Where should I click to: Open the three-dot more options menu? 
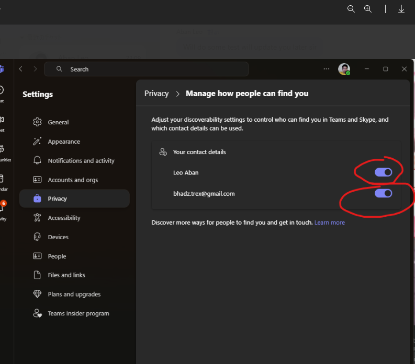point(327,69)
